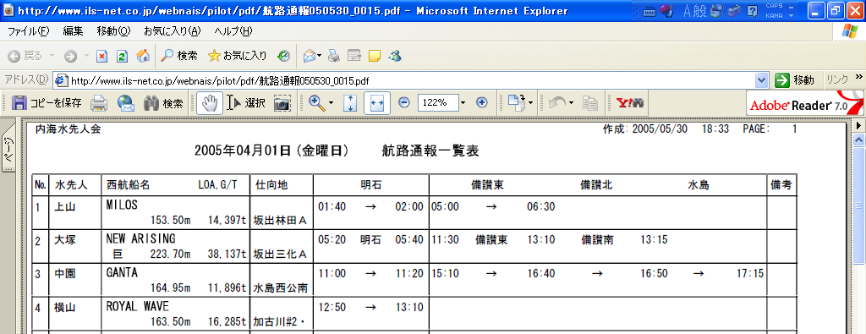This screenshot has height=334, width=866.
Task: Open the ヘルプ(H) menu
Action: (x=233, y=31)
